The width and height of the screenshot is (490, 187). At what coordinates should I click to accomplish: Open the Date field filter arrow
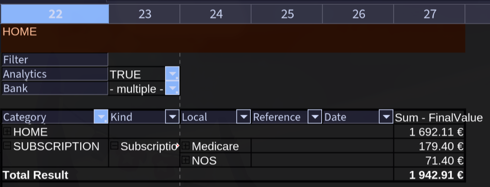pyautogui.click(x=386, y=117)
